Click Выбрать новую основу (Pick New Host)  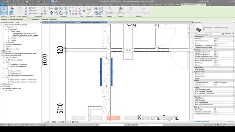click(121, 11)
